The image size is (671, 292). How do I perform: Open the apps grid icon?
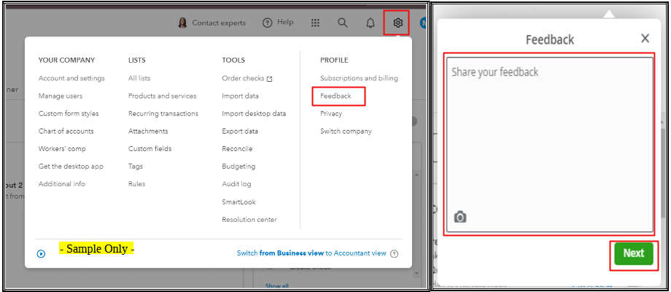click(314, 23)
